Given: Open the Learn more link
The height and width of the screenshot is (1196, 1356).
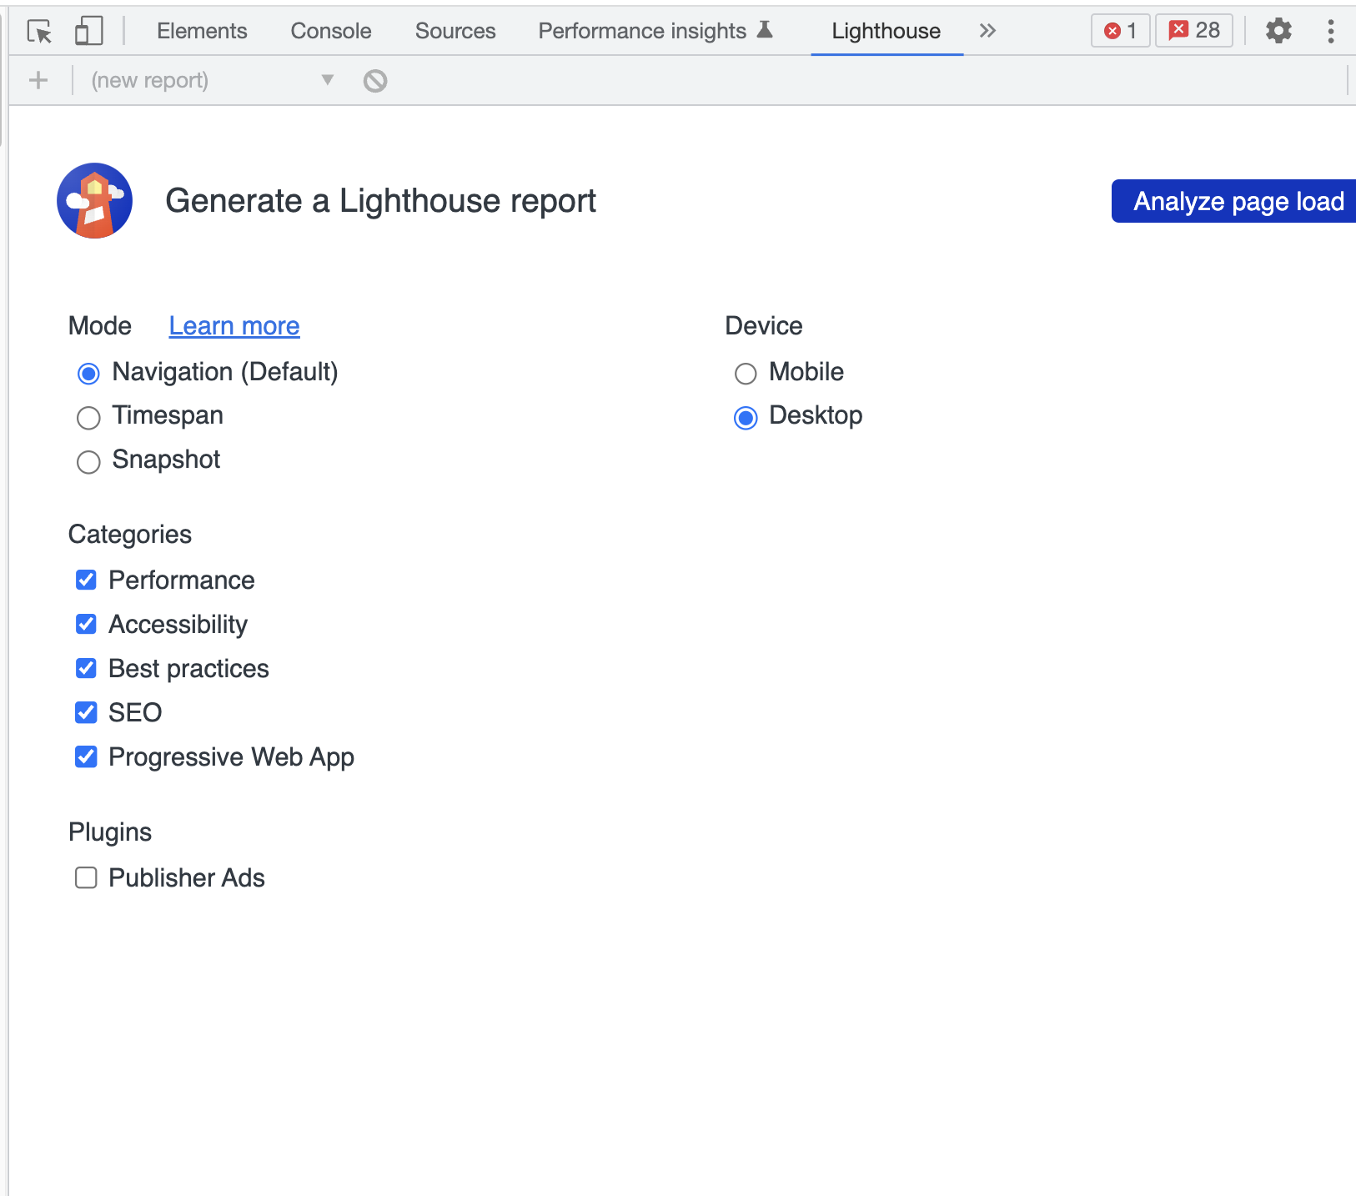Looking at the screenshot, I should pyautogui.click(x=234, y=326).
